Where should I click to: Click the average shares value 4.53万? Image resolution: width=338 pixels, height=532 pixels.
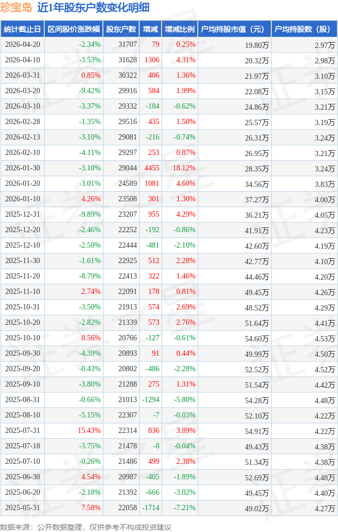[325, 339]
